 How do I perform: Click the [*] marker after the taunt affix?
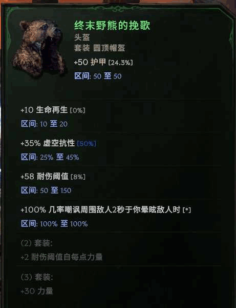click(187, 210)
